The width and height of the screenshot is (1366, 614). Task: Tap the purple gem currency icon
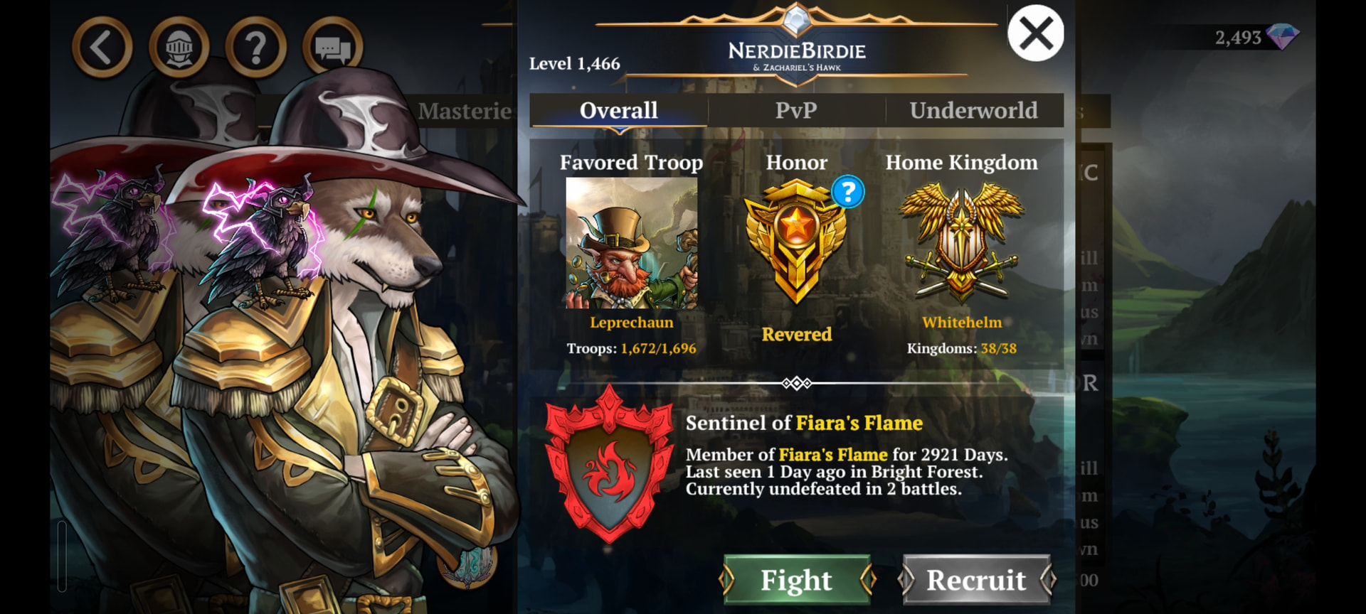1283,36
